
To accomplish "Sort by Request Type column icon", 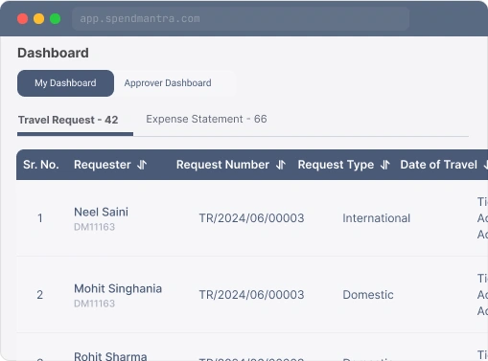I will (385, 165).
